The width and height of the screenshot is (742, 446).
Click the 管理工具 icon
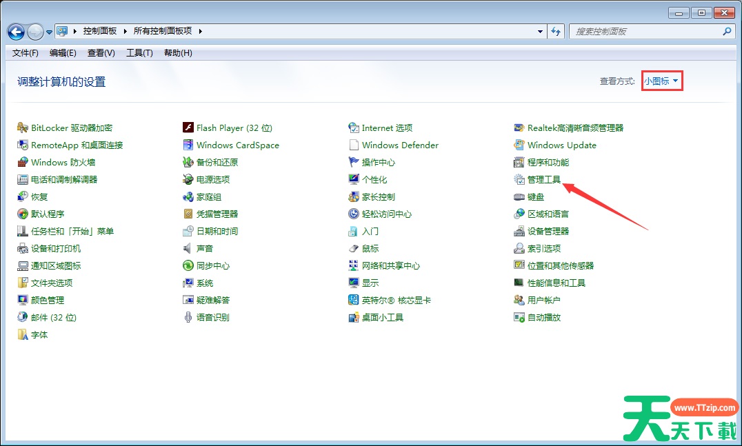click(x=519, y=179)
